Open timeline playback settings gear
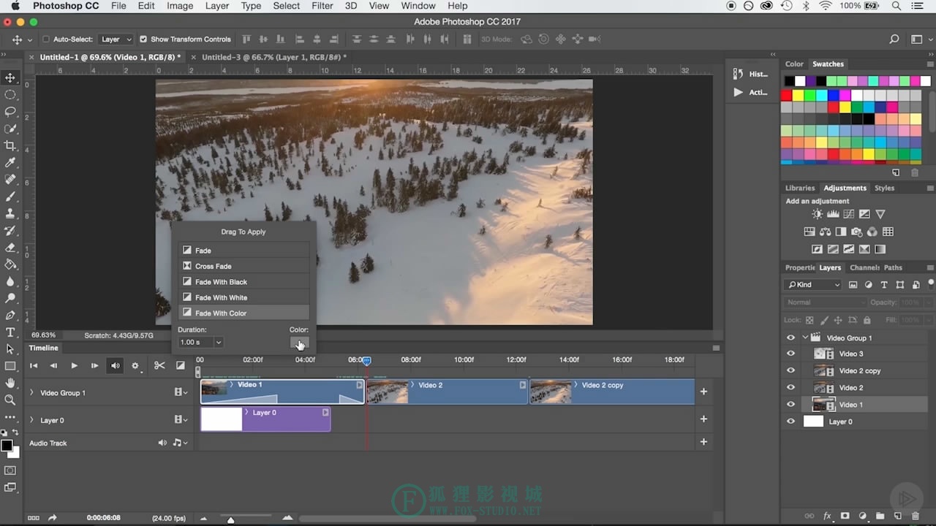Viewport: 936px width, 526px height. tap(135, 365)
